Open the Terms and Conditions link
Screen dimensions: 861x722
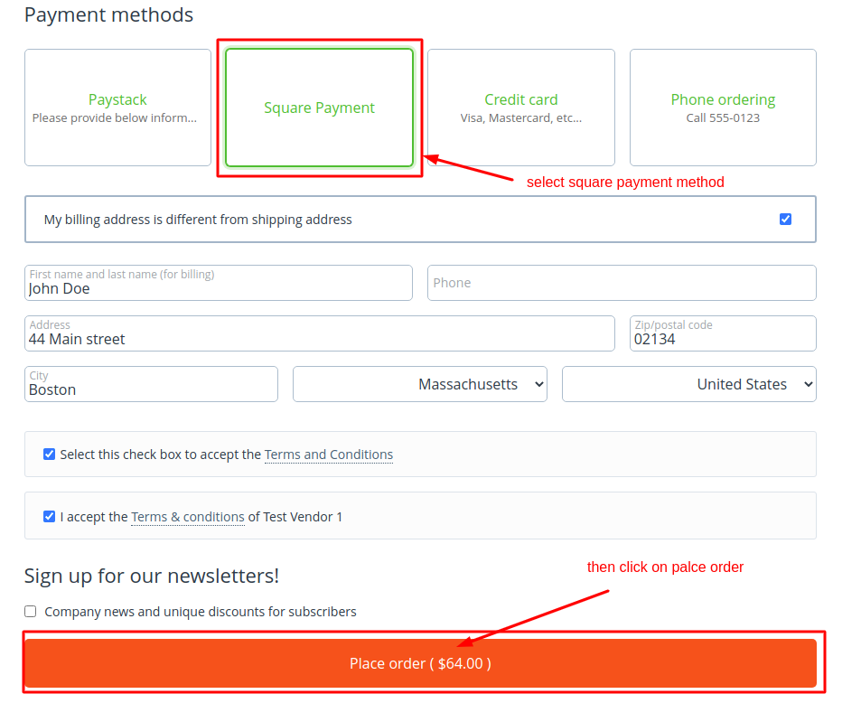pos(328,455)
